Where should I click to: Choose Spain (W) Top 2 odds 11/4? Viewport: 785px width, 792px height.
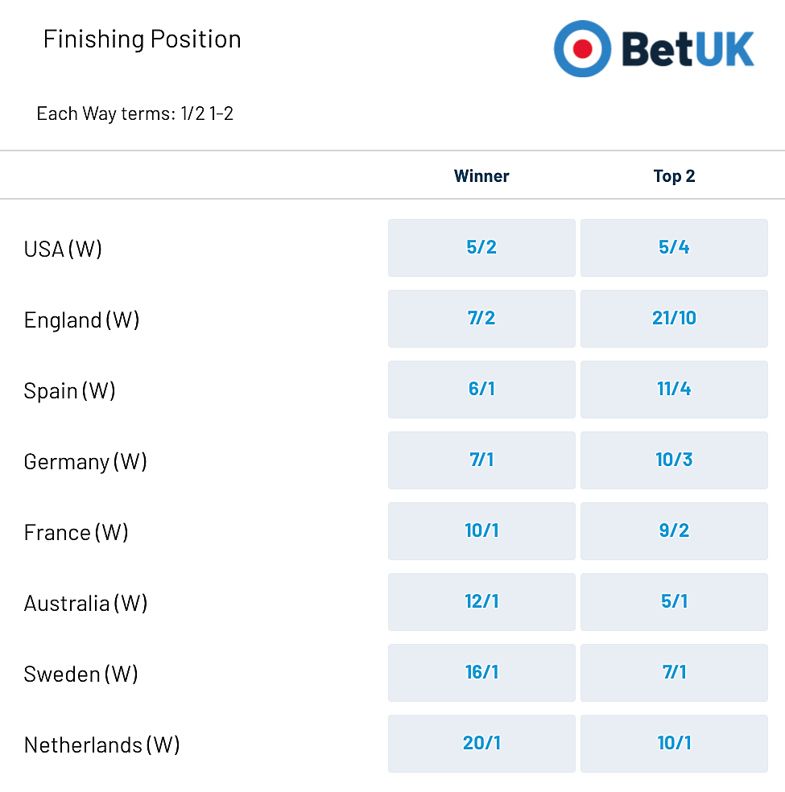click(674, 390)
